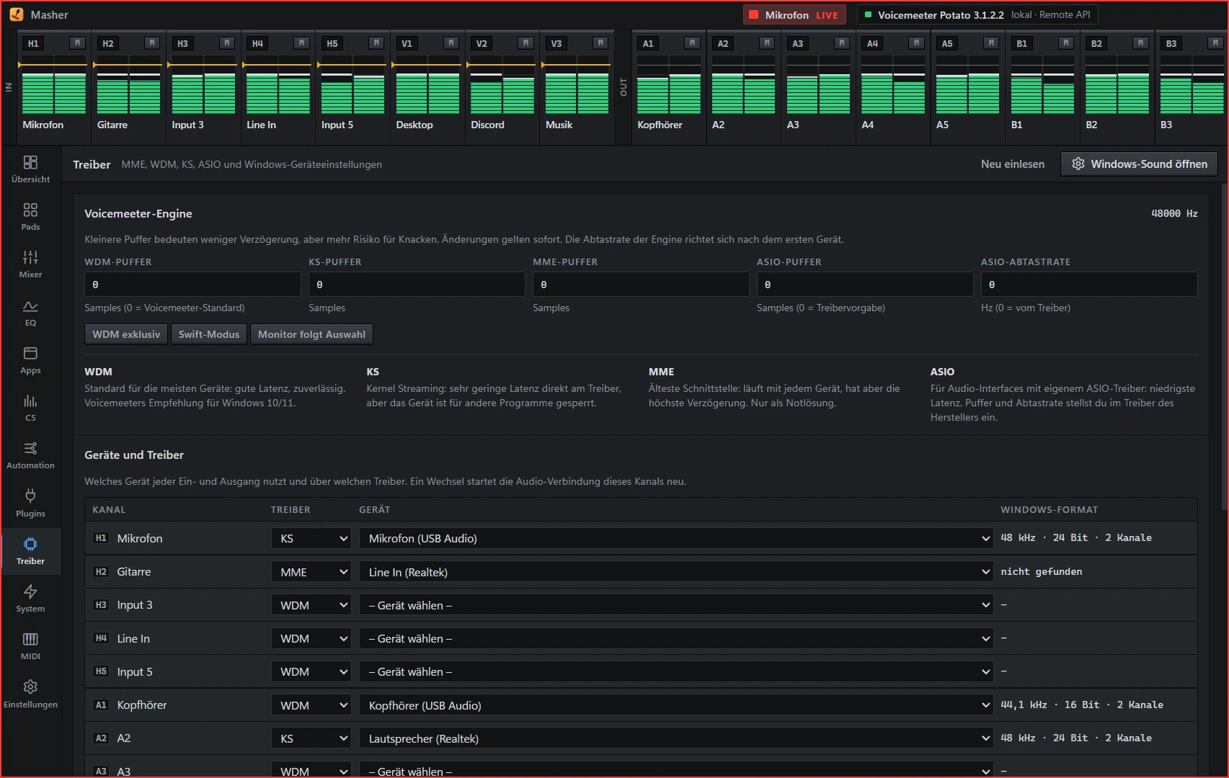Mute the H2 Gitarre strip
This screenshot has height=778, width=1229.
click(152, 43)
